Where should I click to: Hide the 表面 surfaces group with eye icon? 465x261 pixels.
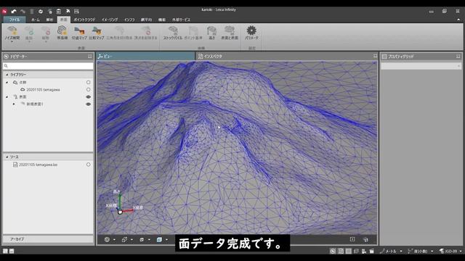[89, 96]
